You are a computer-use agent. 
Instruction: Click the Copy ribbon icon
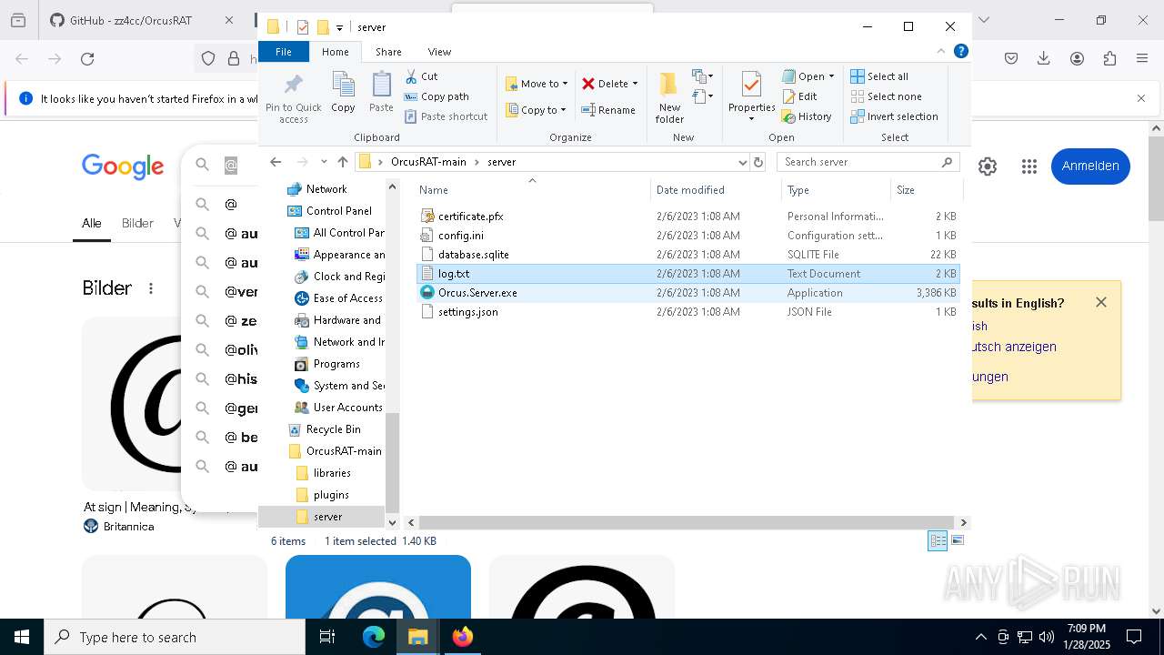pos(343,86)
